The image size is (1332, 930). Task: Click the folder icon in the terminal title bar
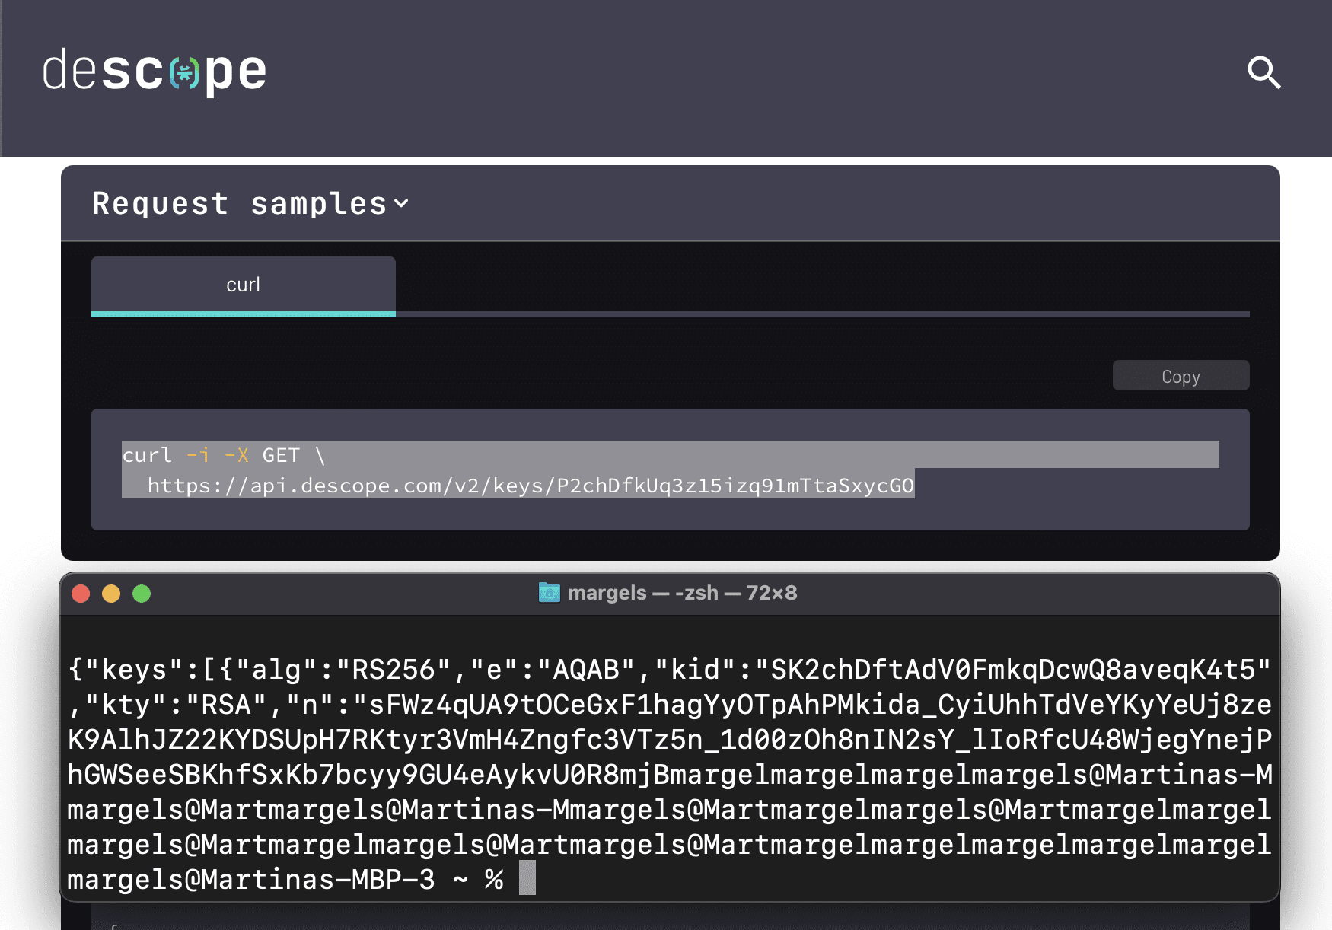548,593
